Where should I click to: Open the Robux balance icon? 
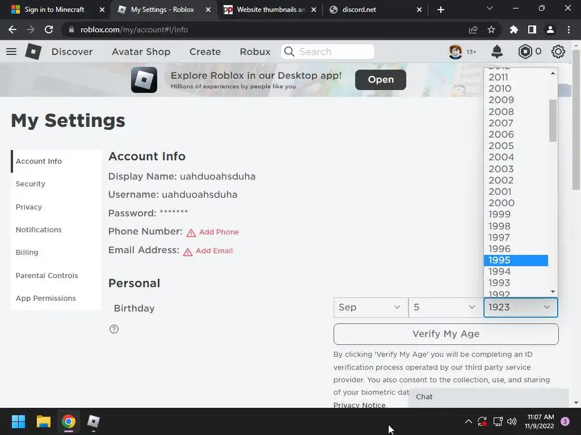525,52
